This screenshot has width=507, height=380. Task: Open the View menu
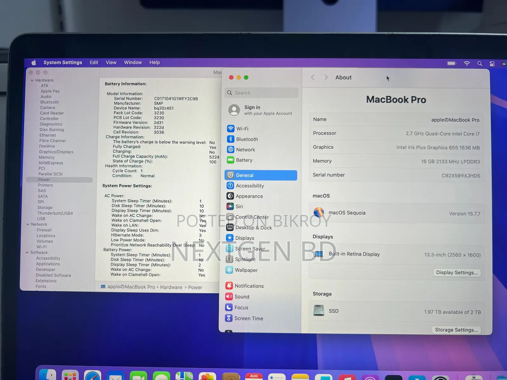[111, 62]
